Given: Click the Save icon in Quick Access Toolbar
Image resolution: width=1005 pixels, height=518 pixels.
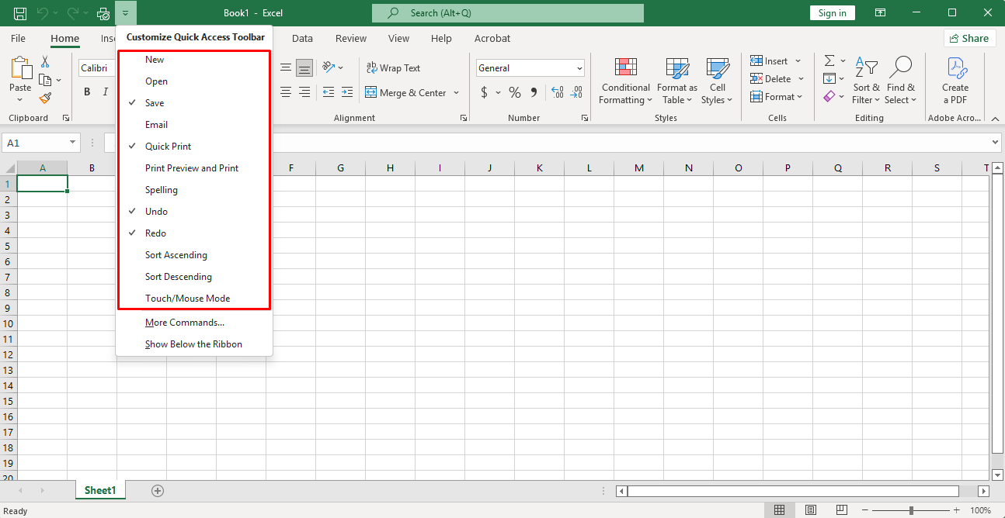Looking at the screenshot, I should [20, 13].
